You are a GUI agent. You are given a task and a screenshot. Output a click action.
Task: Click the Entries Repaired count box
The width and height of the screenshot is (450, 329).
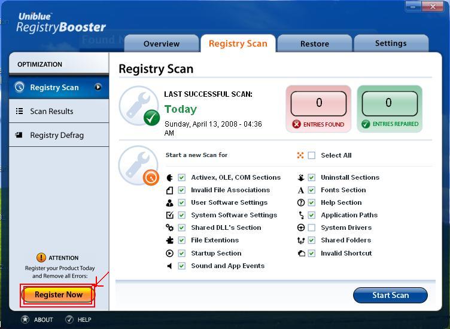[390, 103]
